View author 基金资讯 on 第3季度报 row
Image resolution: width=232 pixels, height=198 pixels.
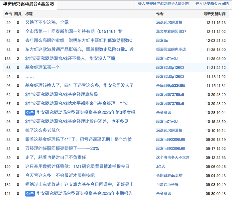point(163,113)
